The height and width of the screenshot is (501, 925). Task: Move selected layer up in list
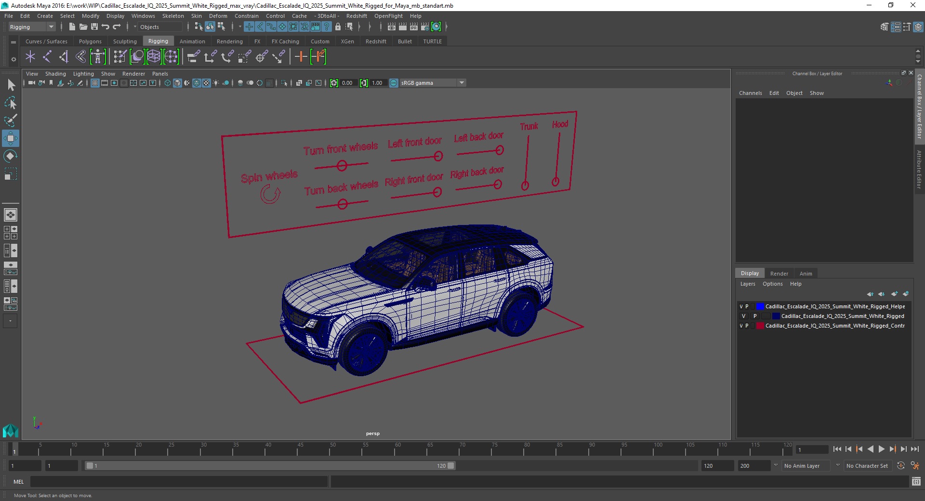[870, 294]
